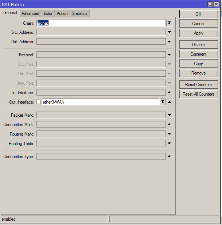Click the Connection Type field box
This screenshot has height=225, width=222.
pyautogui.click(x=101, y=156)
